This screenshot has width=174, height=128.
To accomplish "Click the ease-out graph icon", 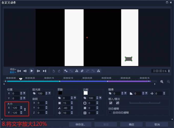I will [117, 103].
